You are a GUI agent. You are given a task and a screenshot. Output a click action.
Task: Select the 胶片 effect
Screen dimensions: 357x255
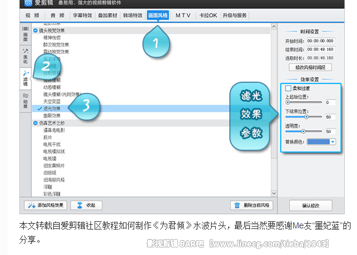pos(48,137)
